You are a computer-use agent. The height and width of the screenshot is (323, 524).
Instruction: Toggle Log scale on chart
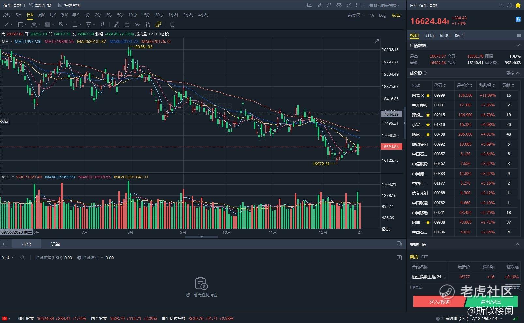tap(382, 15)
